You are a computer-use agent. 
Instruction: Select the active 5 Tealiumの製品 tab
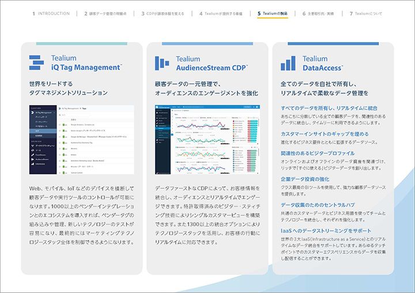click(273, 13)
